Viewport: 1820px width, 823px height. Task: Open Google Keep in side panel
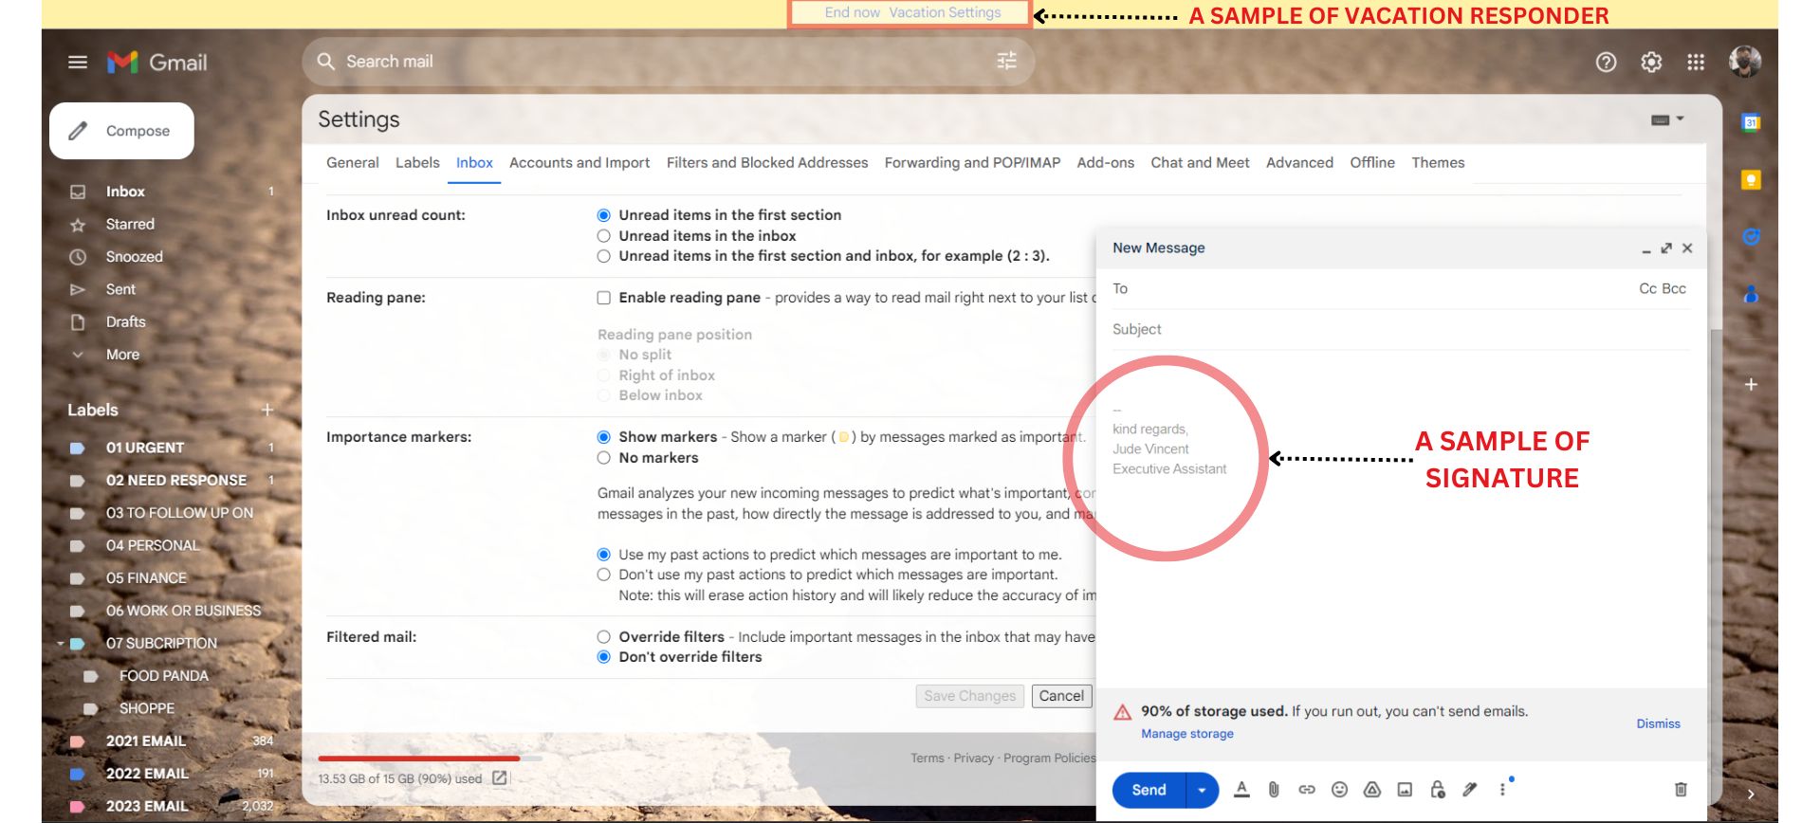[x=1751, y=180]
